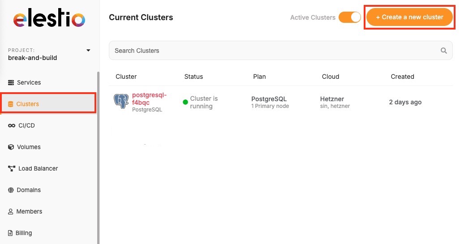Click the Billing document icon

tap(11, 233)
